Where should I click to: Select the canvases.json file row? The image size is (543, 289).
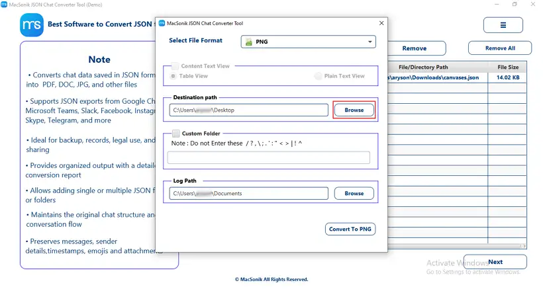[457, 77]
